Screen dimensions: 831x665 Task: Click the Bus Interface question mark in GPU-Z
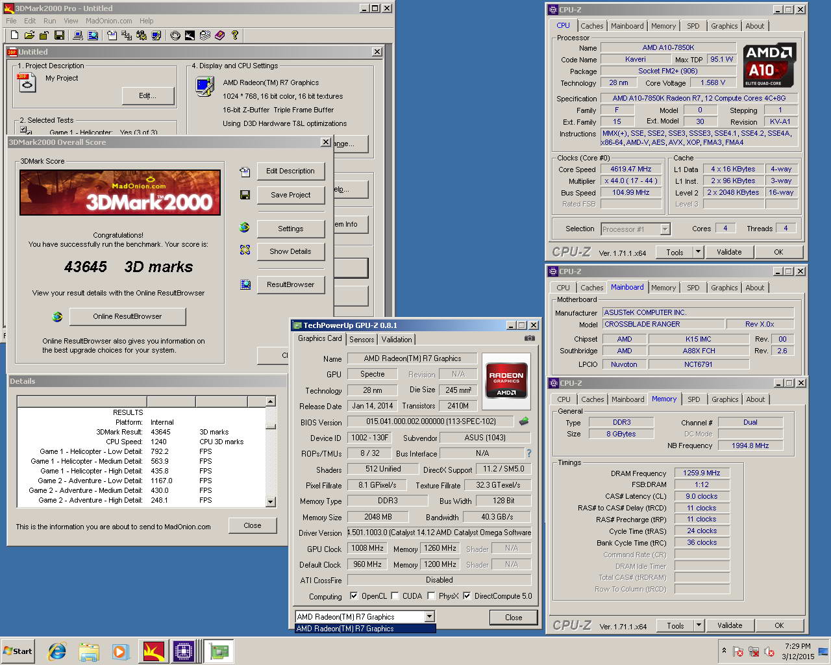click(x=528, y=453)
